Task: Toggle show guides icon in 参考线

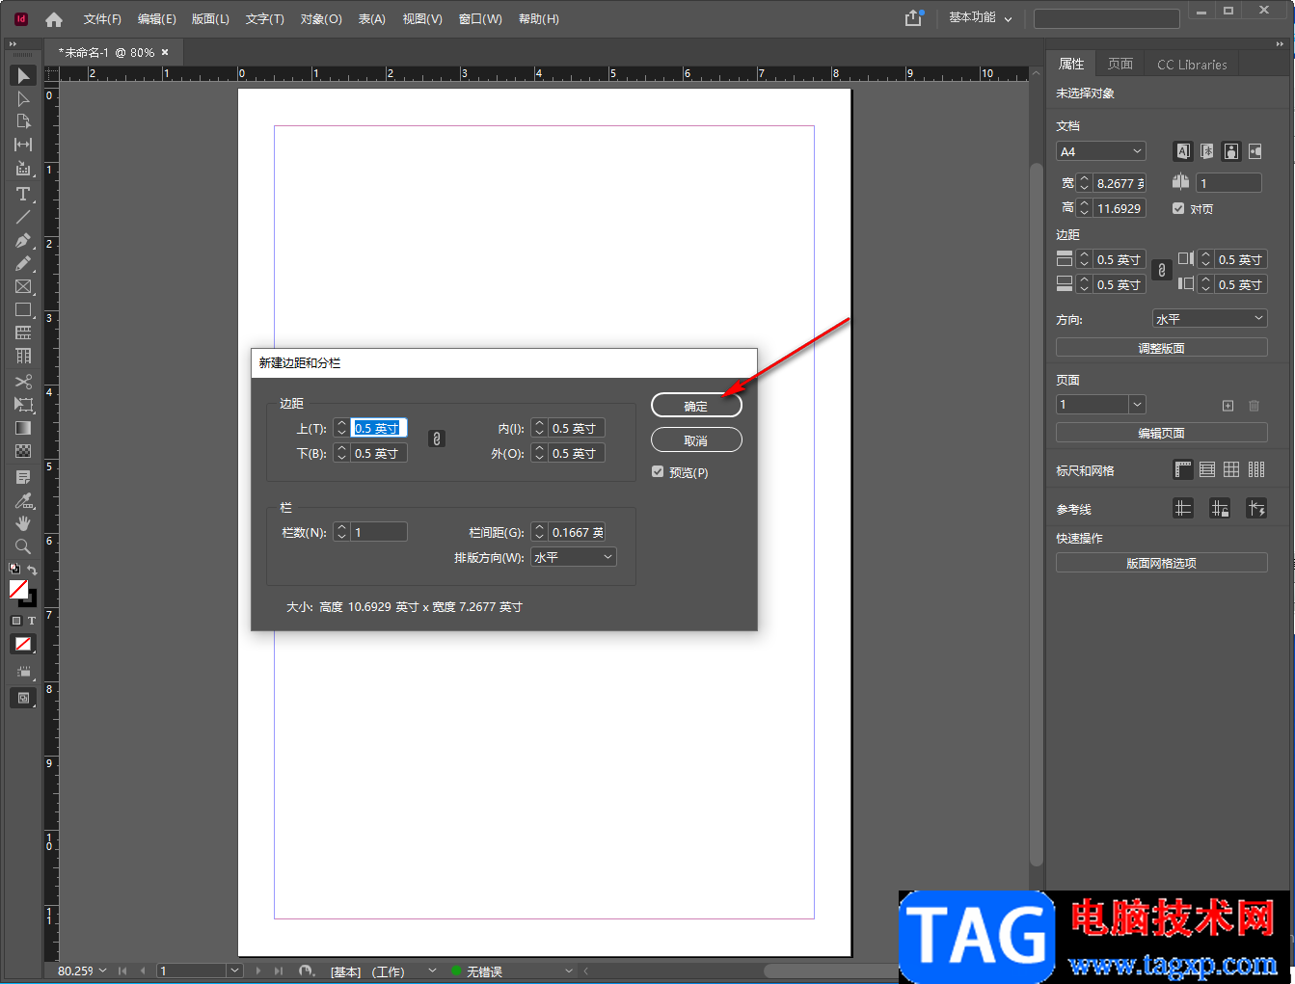Action: point(1183,508)
